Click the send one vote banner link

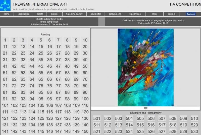coord(153,22)
